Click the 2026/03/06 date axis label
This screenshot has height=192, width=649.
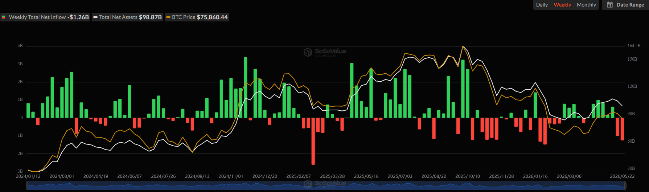[x=569, y=176]
